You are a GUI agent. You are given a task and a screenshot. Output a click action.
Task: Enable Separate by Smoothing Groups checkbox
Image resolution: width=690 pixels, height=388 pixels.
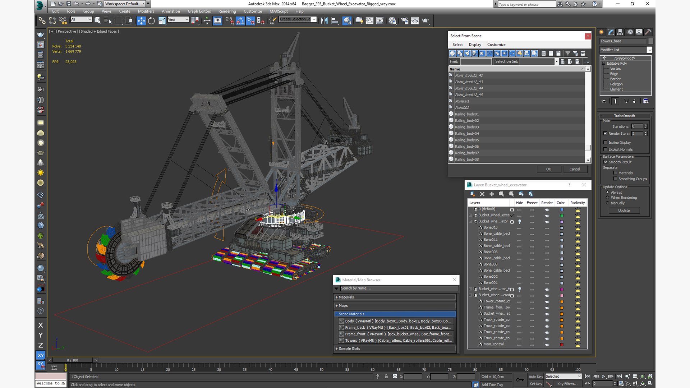tap(615, 179)
